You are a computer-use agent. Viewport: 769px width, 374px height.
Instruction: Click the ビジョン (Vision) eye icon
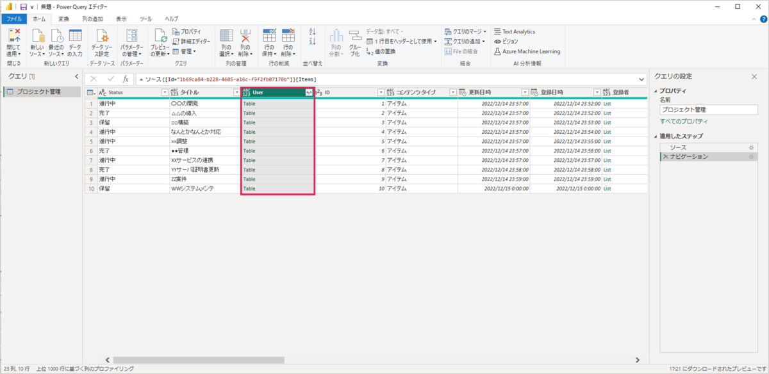[x=497, y=41]
